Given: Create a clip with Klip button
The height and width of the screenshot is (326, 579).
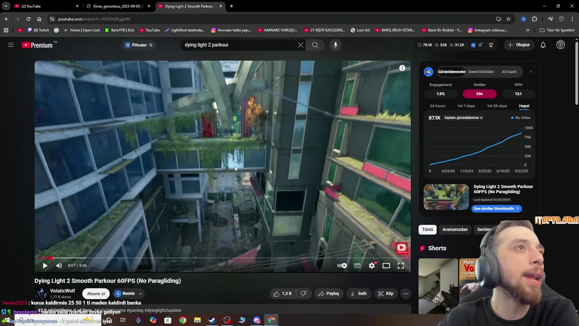Looking at the screenshot, I should (386, 293).
